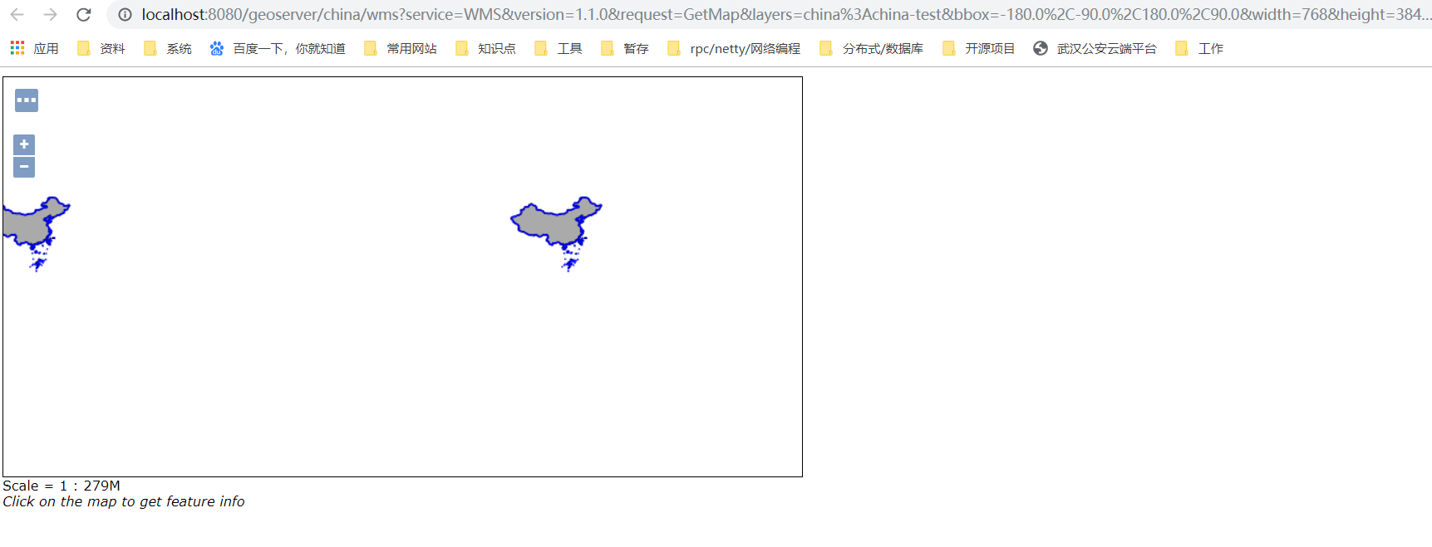Viewport: 1432px width, 547px height.
Task: Zoom in the map with plus button
Action: click(24, 144)
